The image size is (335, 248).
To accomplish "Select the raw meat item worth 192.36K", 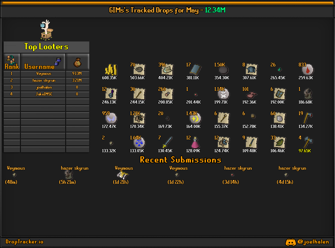I will (251, 95).
